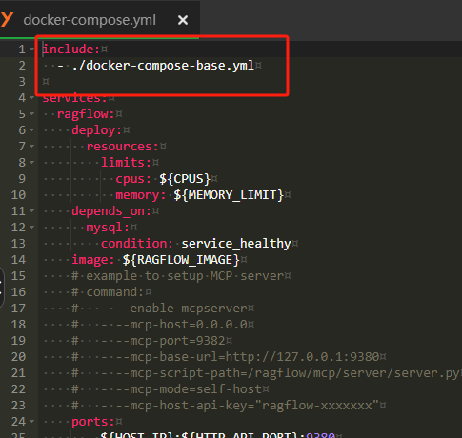The width and height of the screenshot is (462, 438).
Task: Click the 'depends_on:' key
Action: 111,211
